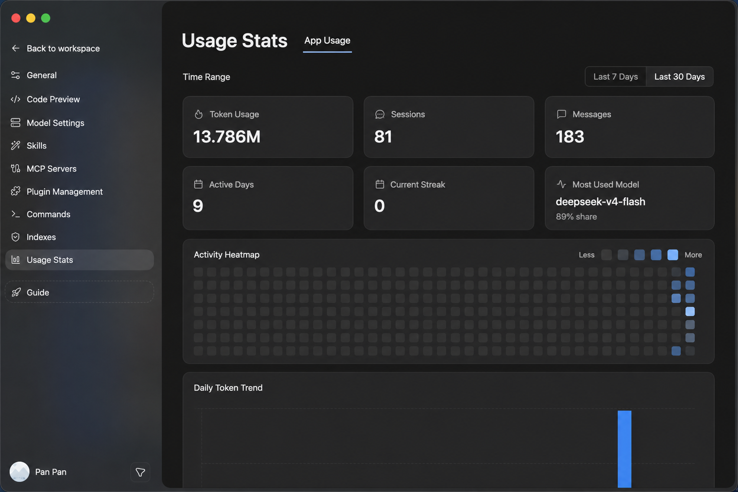738x492 pixels.
Task: Click the Time Range label
Action: click(x=207, y=77)
